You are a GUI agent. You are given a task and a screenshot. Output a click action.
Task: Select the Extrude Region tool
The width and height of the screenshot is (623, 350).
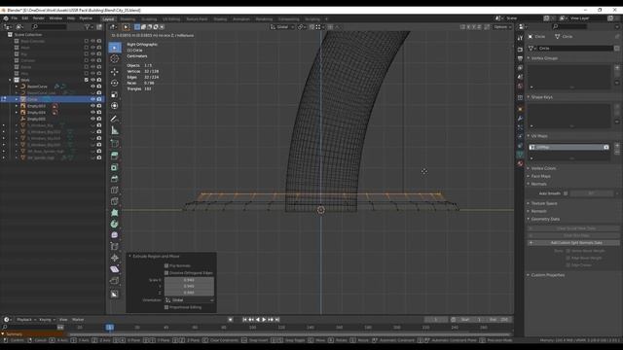(115, 156)
